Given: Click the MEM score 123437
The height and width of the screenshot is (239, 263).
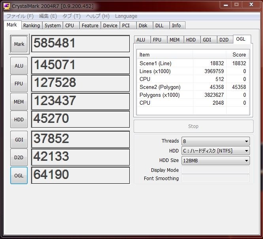Looking at the screenshot, I should click(x=81, y=102).
